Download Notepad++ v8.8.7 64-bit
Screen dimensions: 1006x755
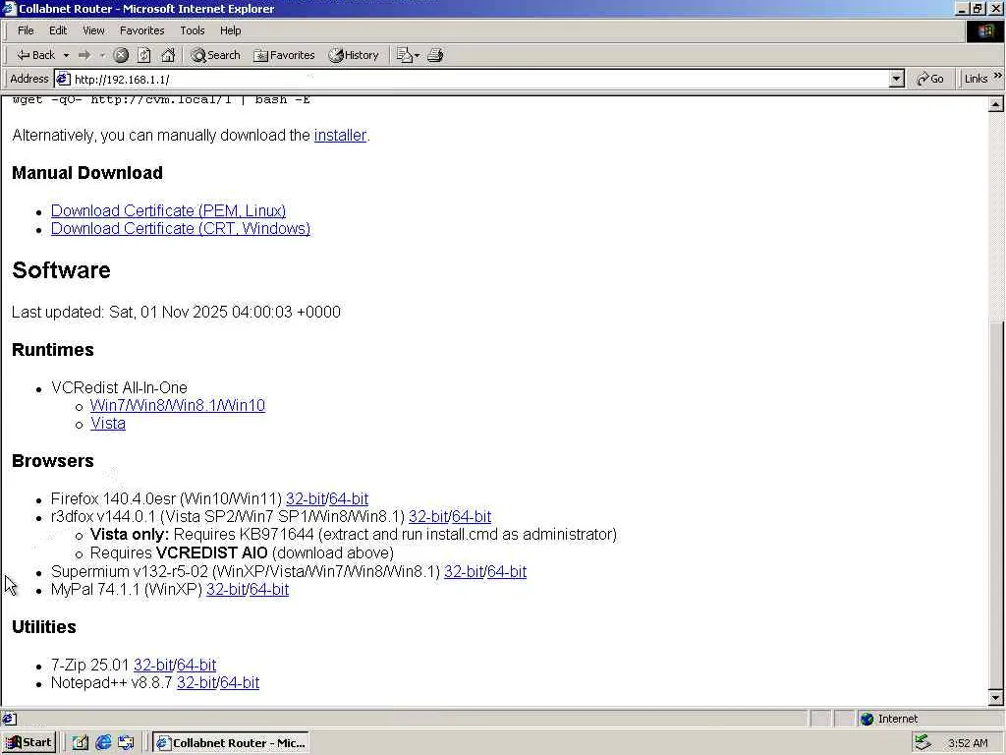click(x=240, y=683)
